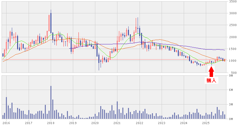Viewport: 237px width, 125px height.
Task: Select the 2016 year label on the axis
Action: 6,123
